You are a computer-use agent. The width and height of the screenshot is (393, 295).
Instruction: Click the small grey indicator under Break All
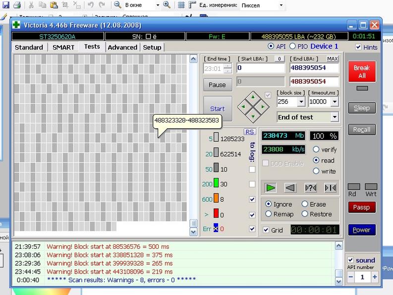(362, 88)
